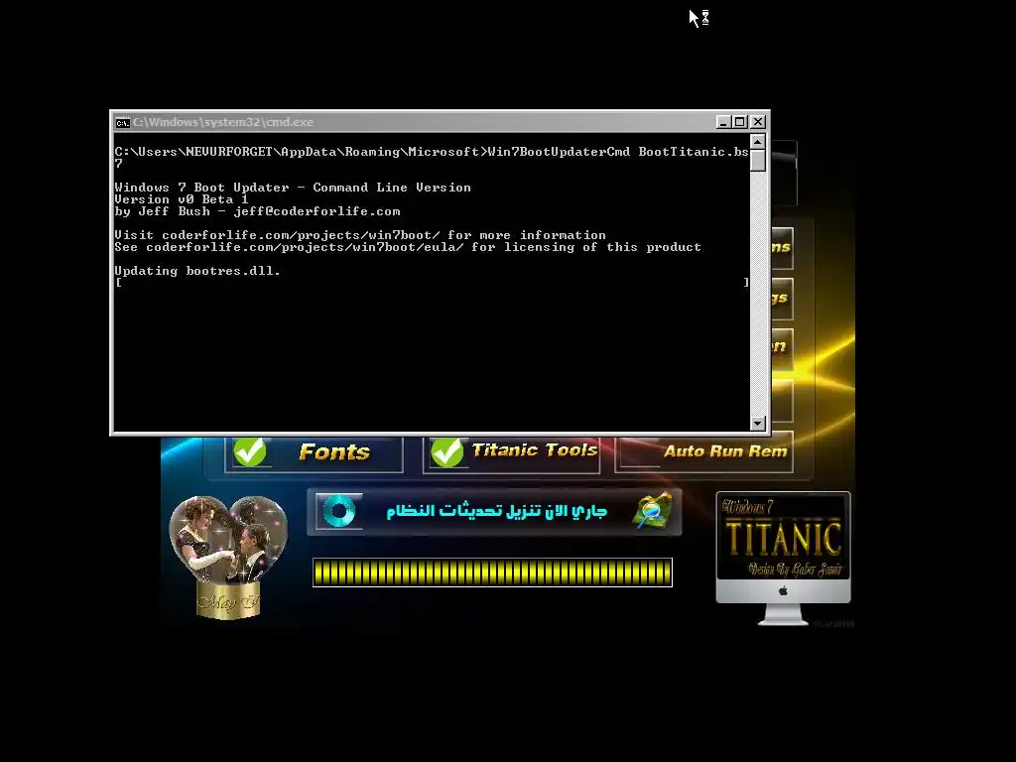Click the cmd.exe window title text
The image size is (1016, 762).
(x=223, y=122)
